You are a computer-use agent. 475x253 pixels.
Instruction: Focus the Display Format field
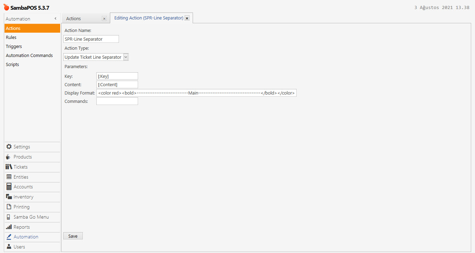click(196, 93)
